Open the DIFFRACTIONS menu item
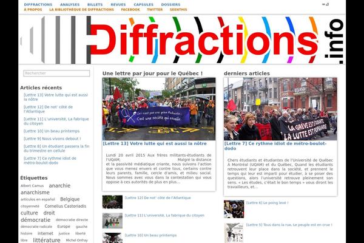Image resolution: width=364 pixels, height=243 pixels. click(38, 4)
